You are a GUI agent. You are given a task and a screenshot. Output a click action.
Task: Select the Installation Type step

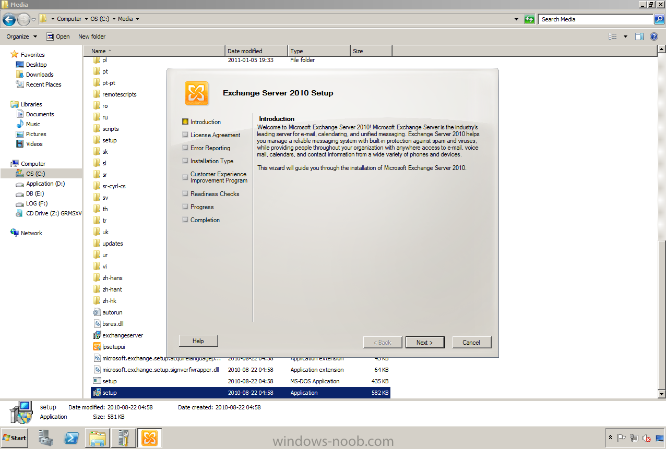(x=208, y=161)
